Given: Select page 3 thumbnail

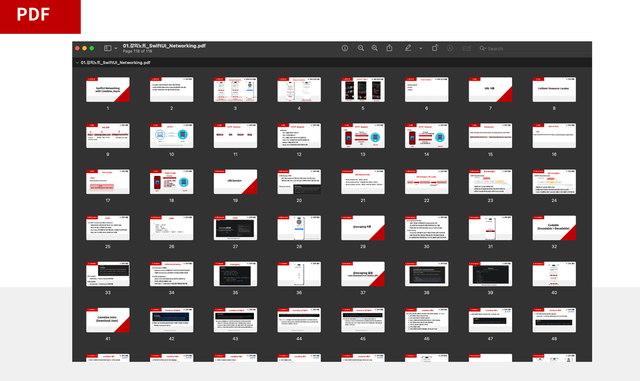Looking at the screenshot, I should (x=235, y=89).
